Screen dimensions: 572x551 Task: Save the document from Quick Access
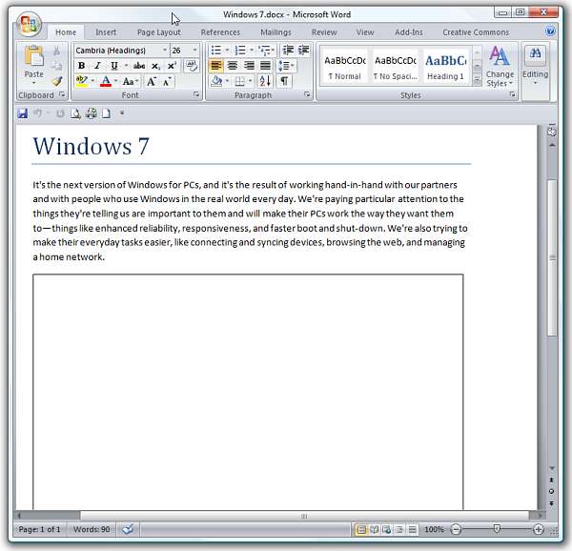(23, 113)
